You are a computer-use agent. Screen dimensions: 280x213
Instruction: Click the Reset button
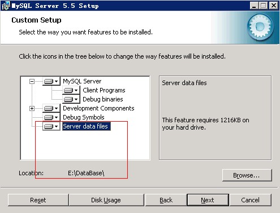(x=38, y=200)
